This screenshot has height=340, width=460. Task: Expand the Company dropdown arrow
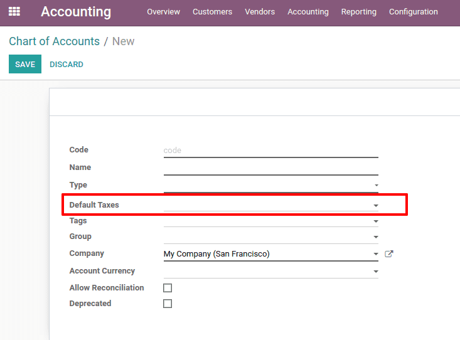point(376,254)
